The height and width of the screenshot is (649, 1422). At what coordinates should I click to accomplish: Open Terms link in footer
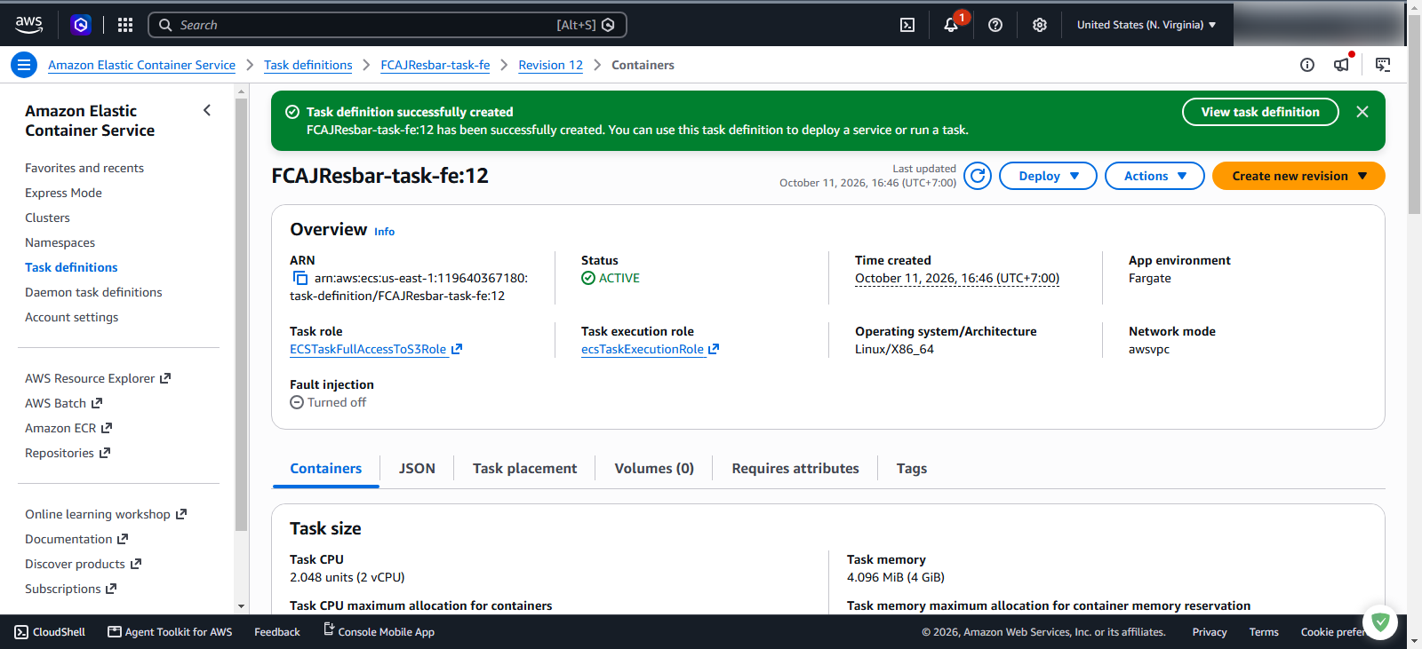1264,632
